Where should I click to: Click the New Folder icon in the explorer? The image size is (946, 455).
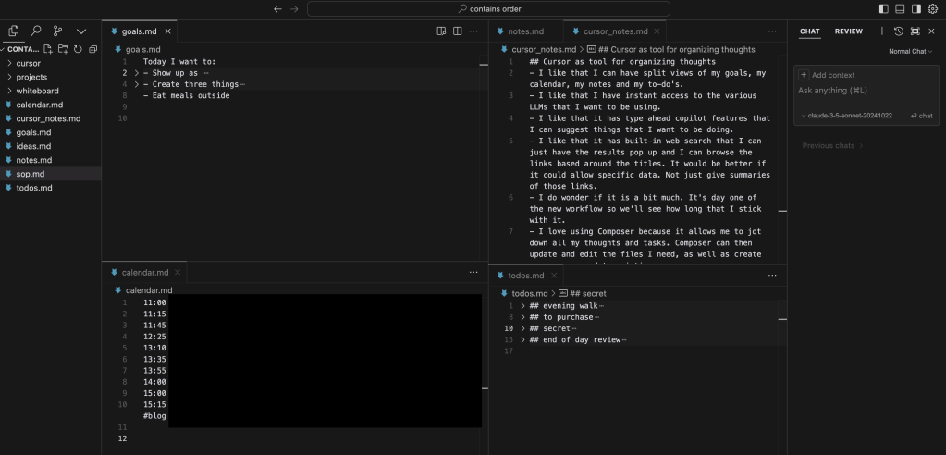tap(63, 48)
